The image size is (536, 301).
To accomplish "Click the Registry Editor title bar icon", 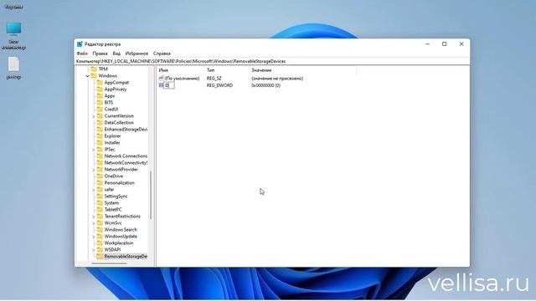I will click(x=80, y=44).
